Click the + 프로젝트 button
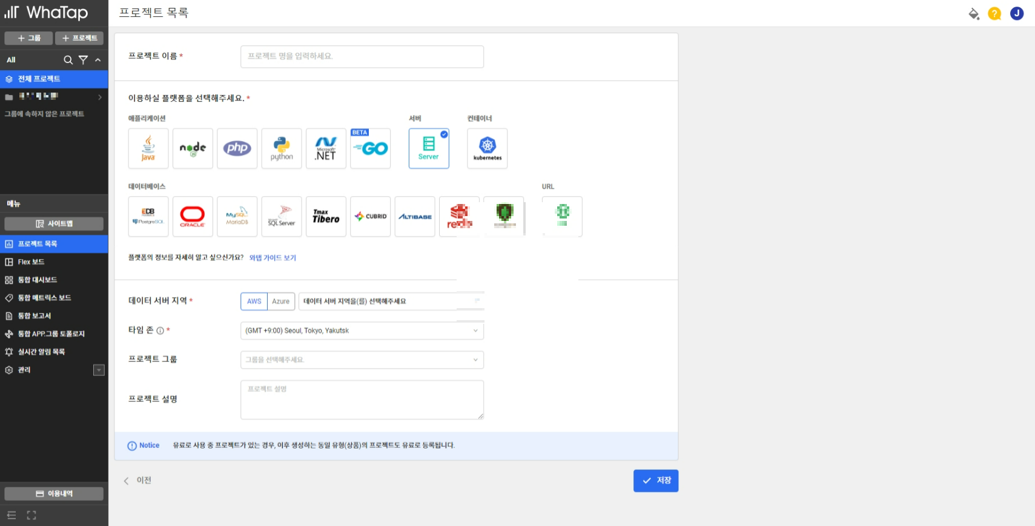The height and width of the screenshot is (526, 1035). pyautogui.click(x=79, y=38)
